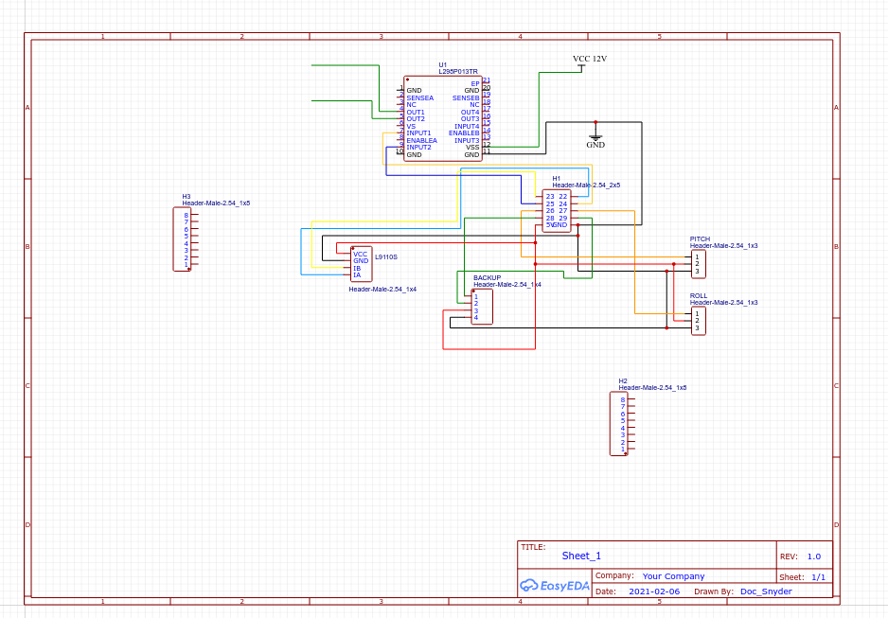Viewport: 888px width, 618px height.
Task: Click the H3 header component body
Action: [181, 239]
